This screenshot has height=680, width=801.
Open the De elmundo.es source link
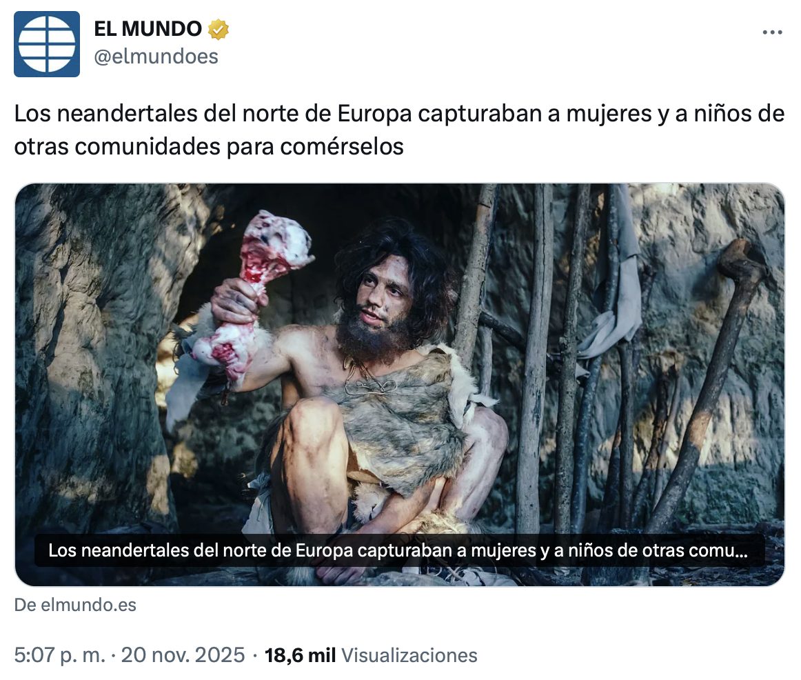pyautogui.click(x=75, y=605)
